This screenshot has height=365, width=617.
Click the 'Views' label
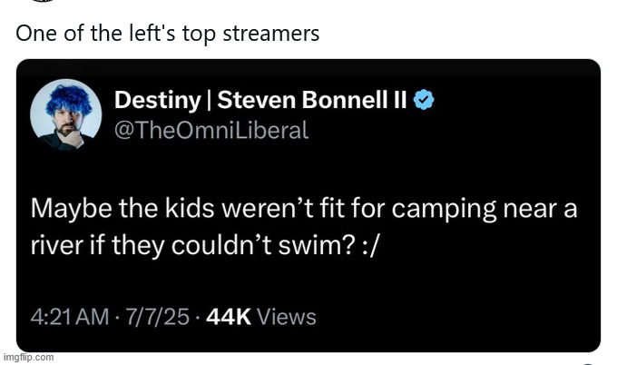(x=288, y=317)
